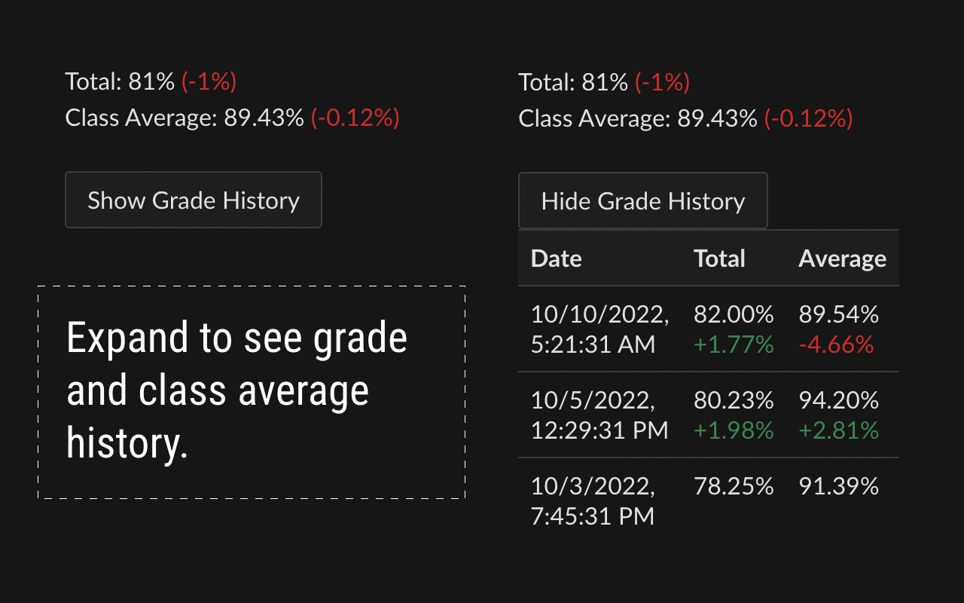The image size is (964, 603).
Task: Select the Total column header
Action: [719, 259]
